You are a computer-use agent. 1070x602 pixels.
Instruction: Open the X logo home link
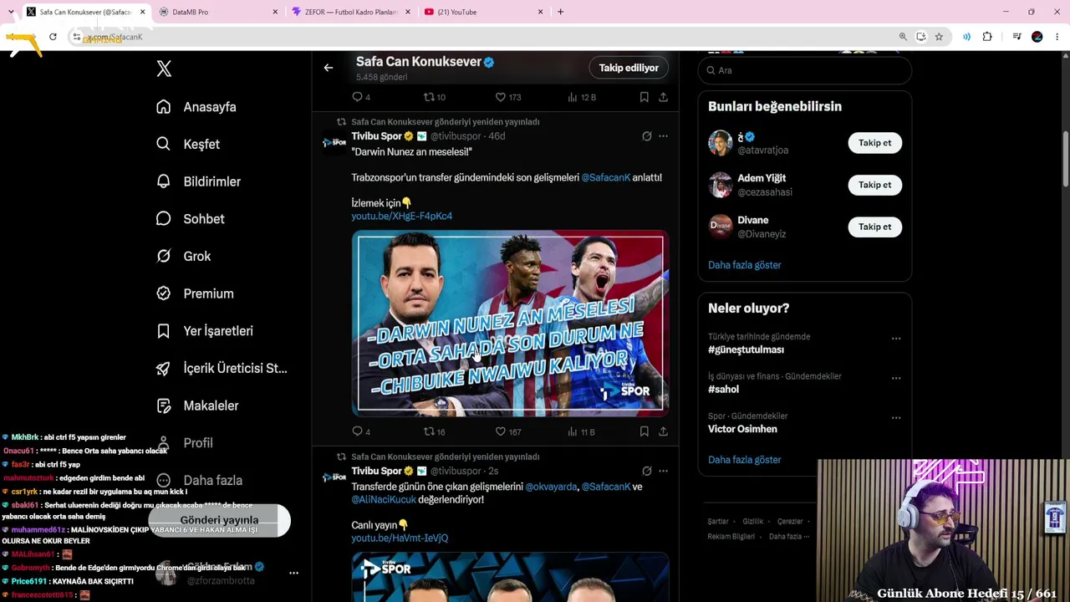pos(164,69)
